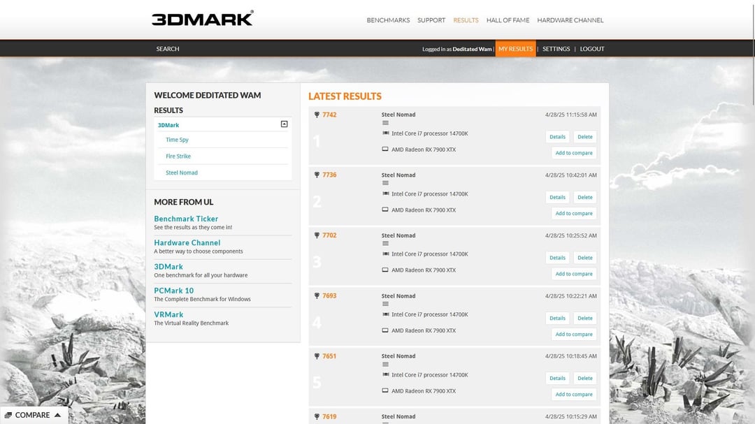Collapse the 3DMark results section
This screenshot has width=755, height=424.
pyautogui.click(x=284, y=124)
